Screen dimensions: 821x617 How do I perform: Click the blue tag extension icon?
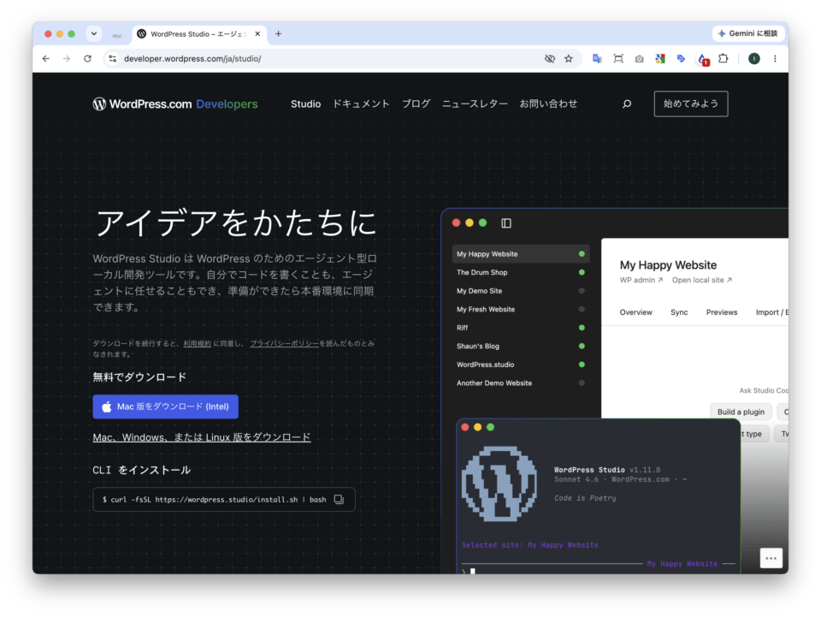[681, 59]
